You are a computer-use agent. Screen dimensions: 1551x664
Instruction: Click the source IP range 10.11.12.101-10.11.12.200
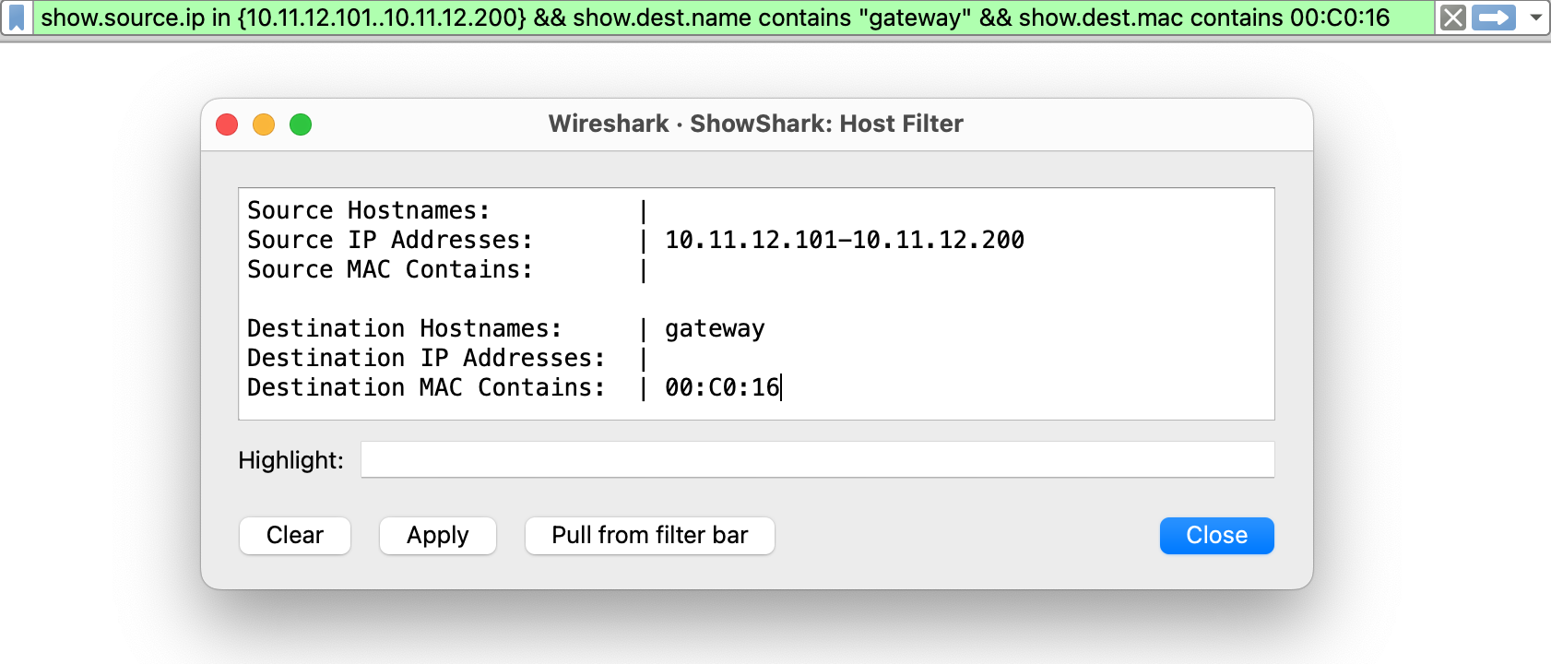click(845, 240)
